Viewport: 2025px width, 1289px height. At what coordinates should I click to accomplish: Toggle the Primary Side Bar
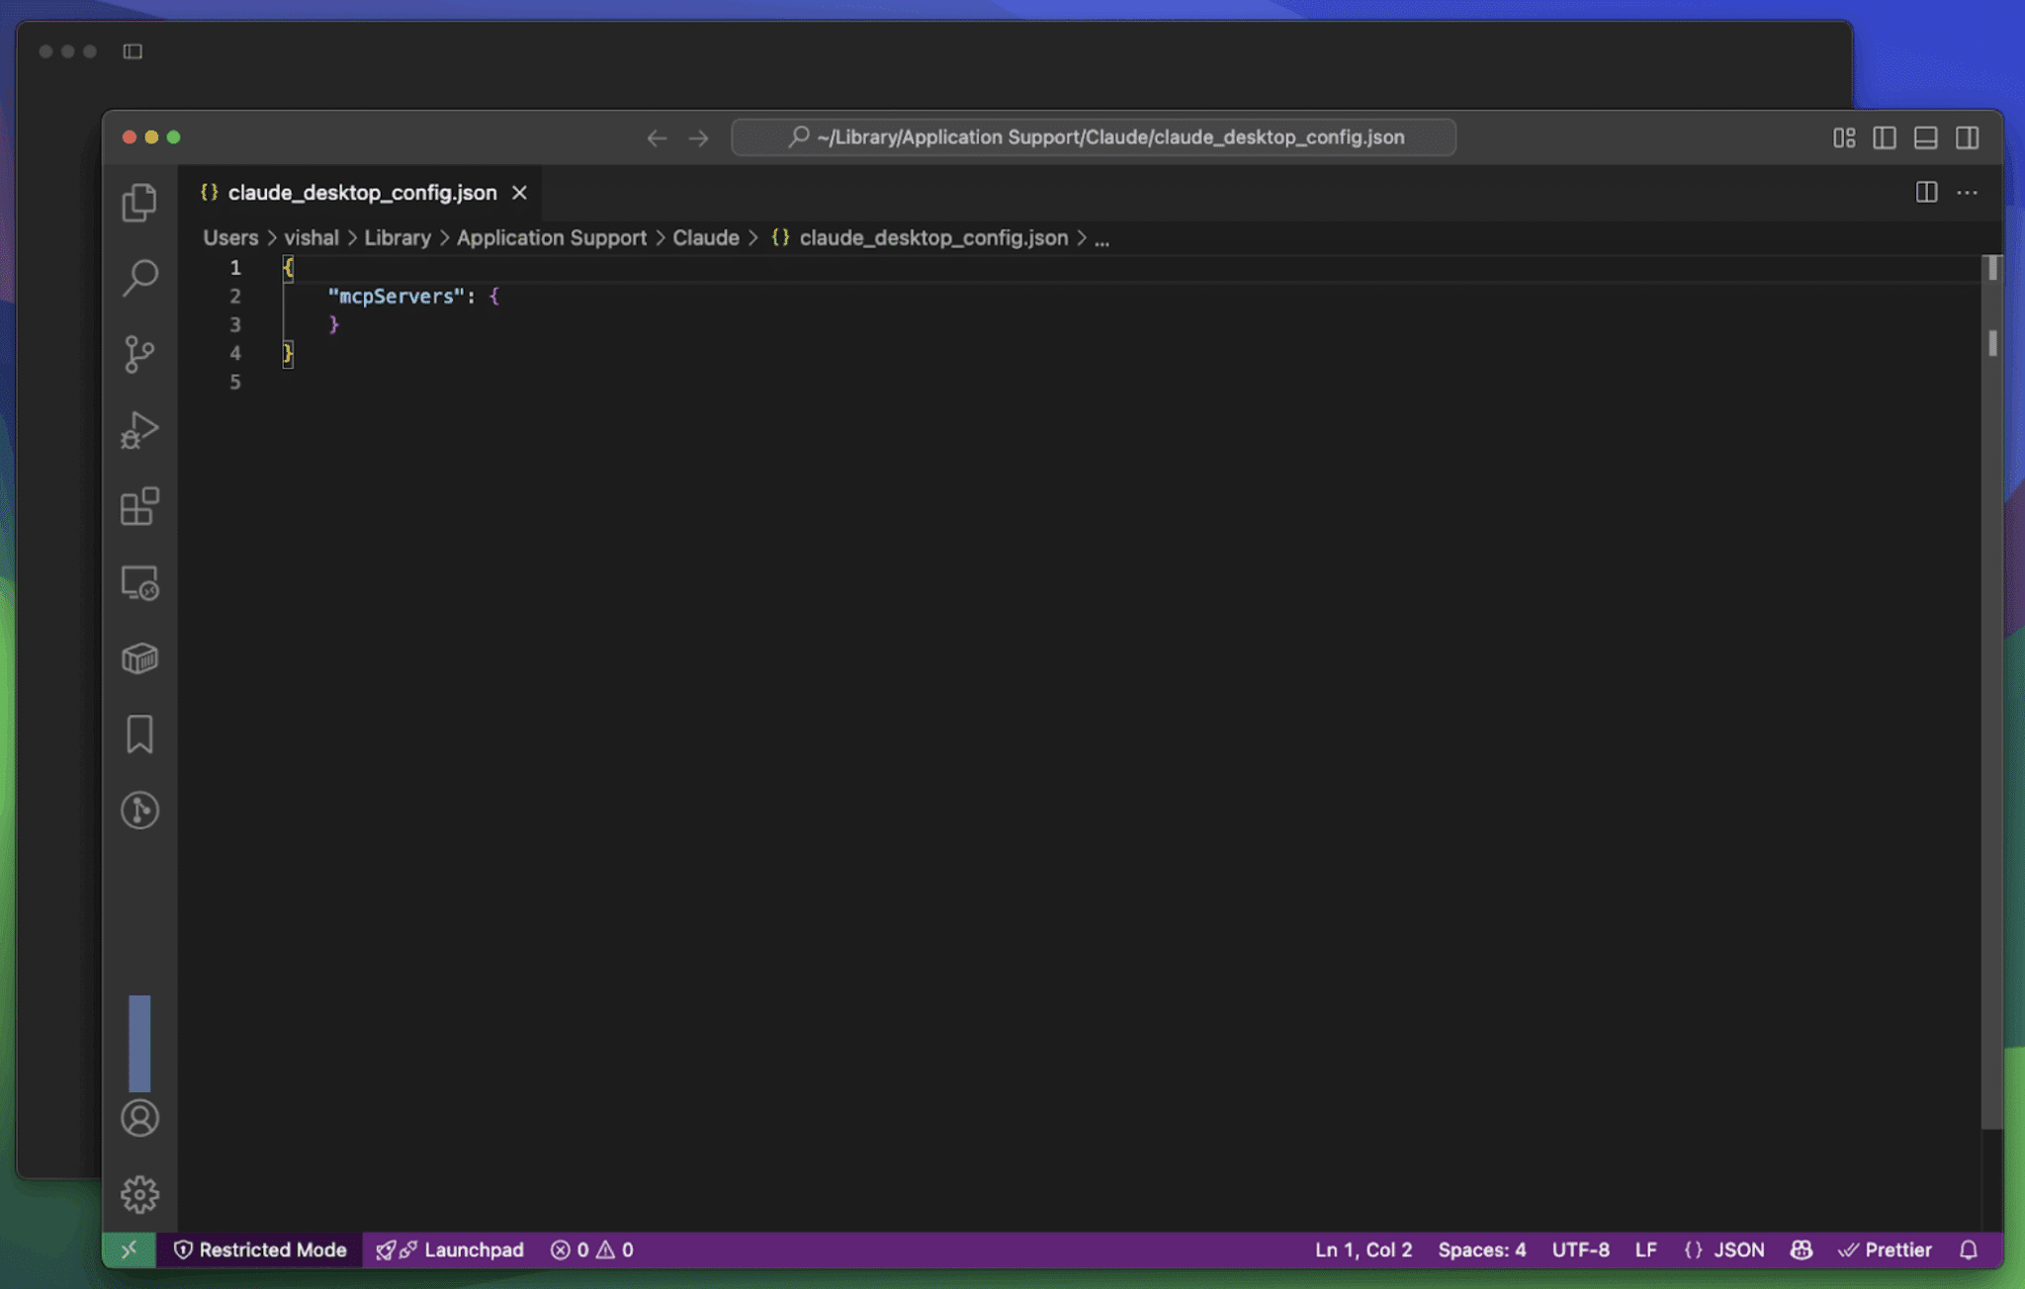[1884, 137]
